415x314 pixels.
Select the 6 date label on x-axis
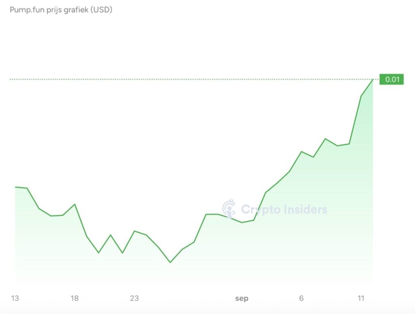point(301,298)
